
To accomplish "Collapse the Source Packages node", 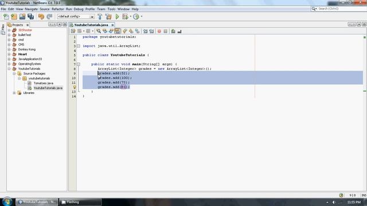I will tap(14, 74).
